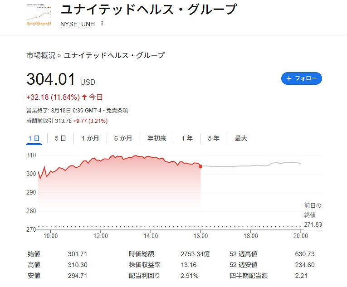Image resolution: width=347 pixels, height=287 pixels.
Task: Click the plus icon in follow button
Action: (x=288, y=78)
